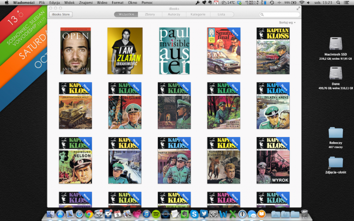Select the Roboczy folder on desktop
The height and width of the screenshot is (221, 354).
tap(335, 132)
